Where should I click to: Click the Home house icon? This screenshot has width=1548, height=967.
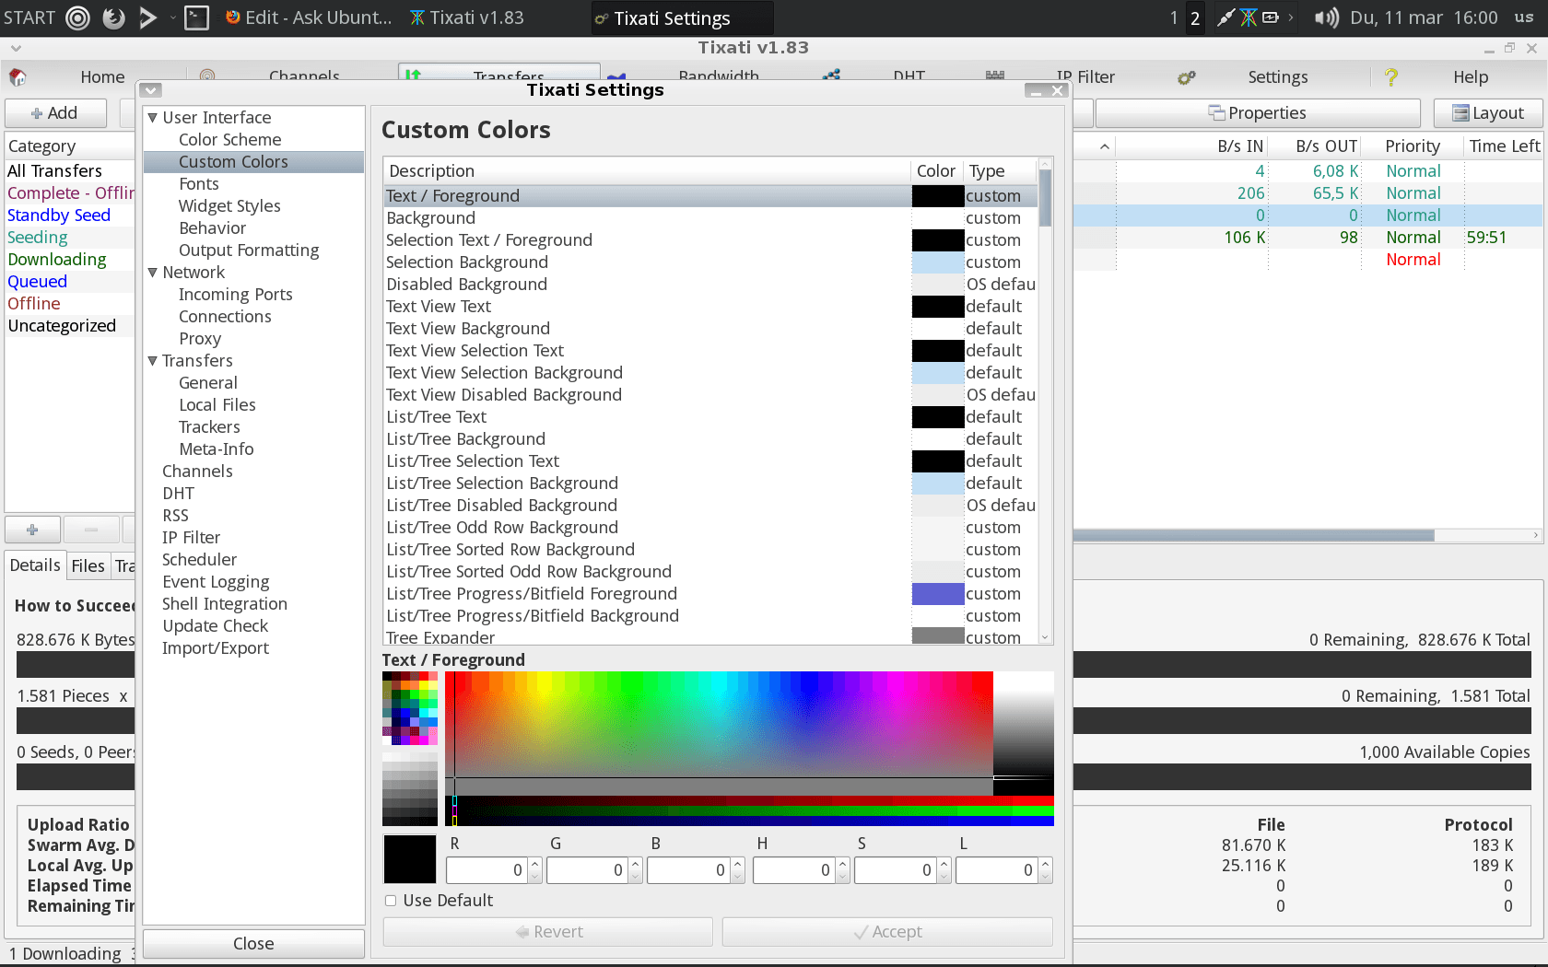(18, 77)
